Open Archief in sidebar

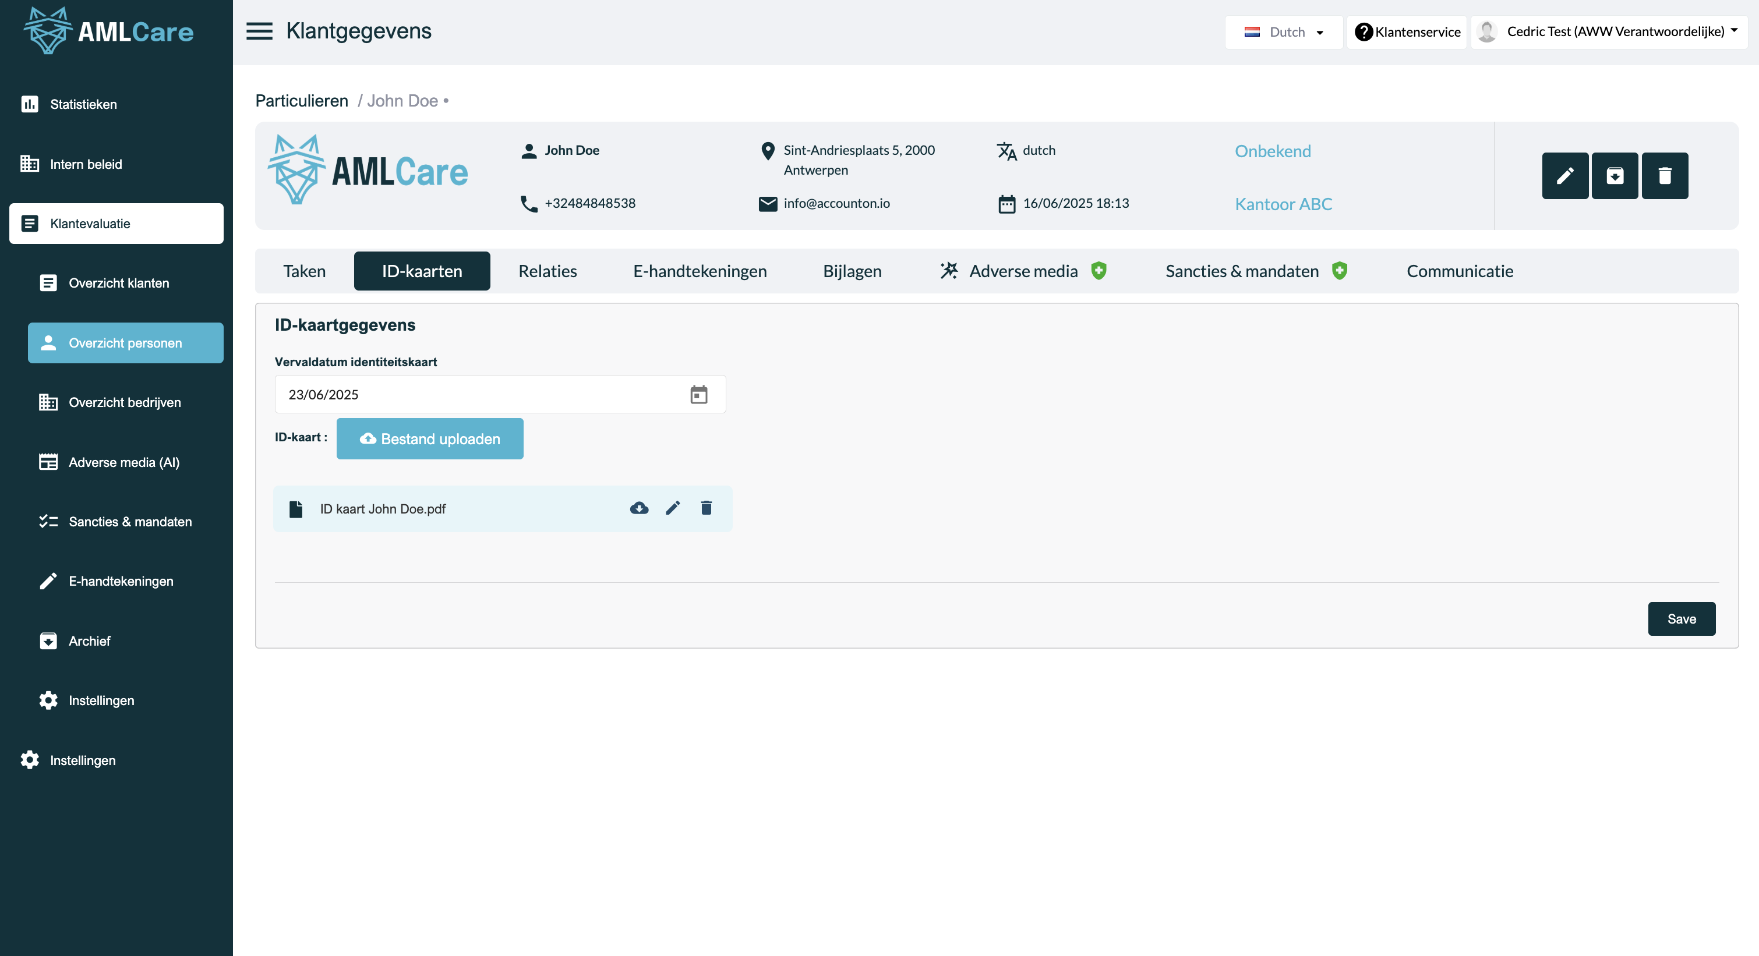tap(126, 641)
